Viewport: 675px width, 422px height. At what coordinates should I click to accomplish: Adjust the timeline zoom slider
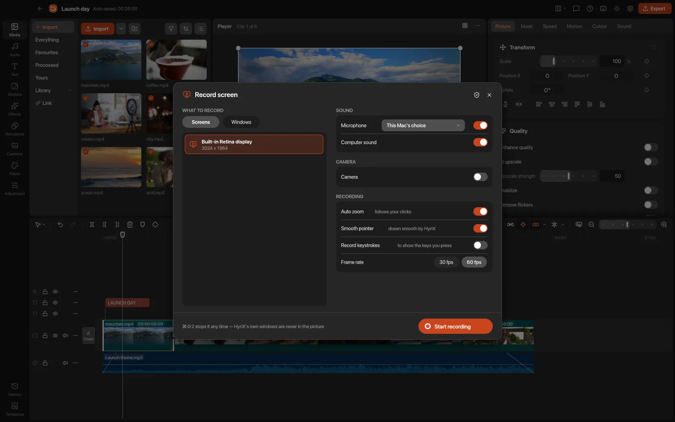click(628, 225)
